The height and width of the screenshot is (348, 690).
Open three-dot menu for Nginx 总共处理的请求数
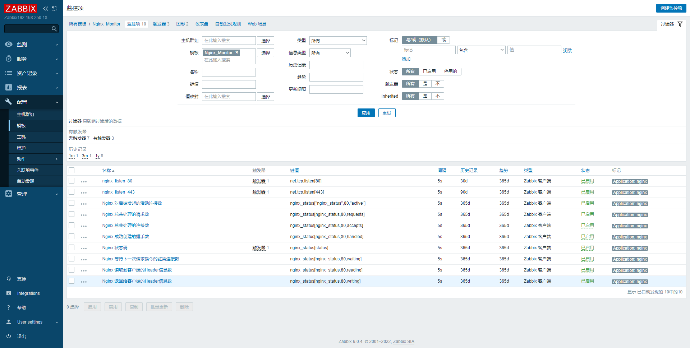[x=84, y=215]
